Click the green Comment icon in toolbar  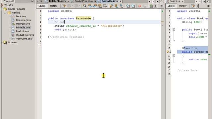click(x=151, y=6)
